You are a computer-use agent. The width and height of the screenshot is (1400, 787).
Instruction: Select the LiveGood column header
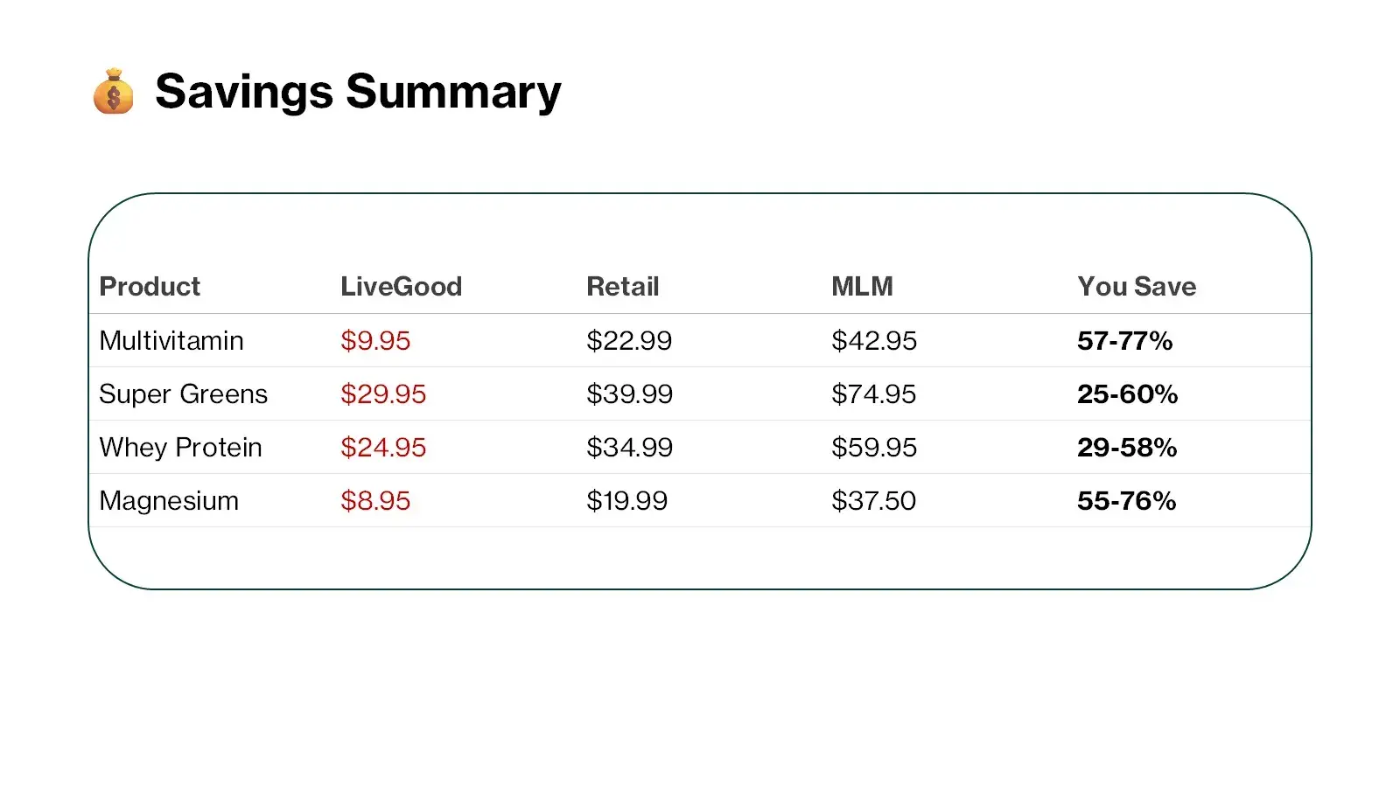pos(401,287)
